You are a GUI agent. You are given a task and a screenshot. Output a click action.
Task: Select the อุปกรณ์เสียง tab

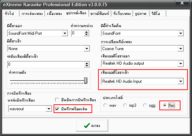[76, 13]
